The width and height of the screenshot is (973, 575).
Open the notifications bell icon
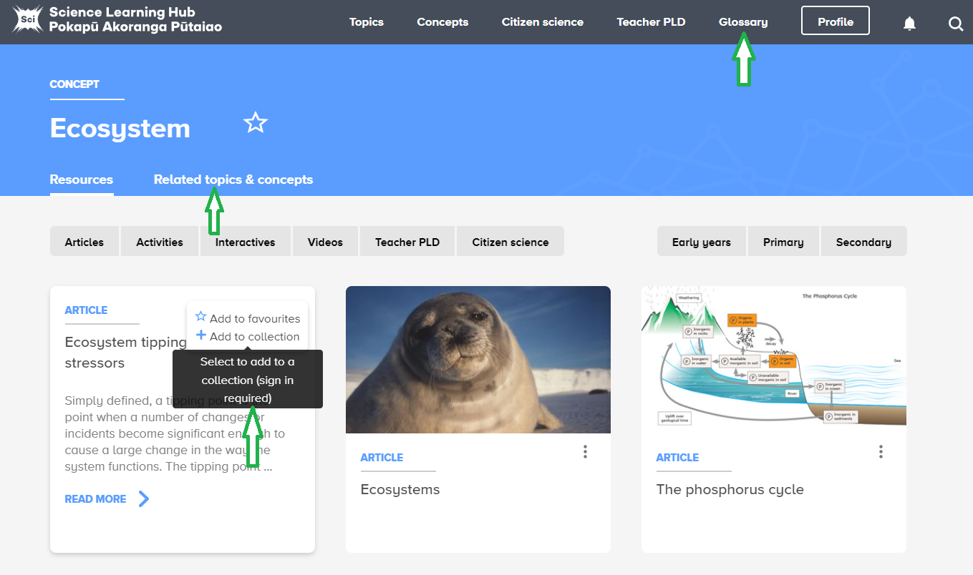point(909,23)
